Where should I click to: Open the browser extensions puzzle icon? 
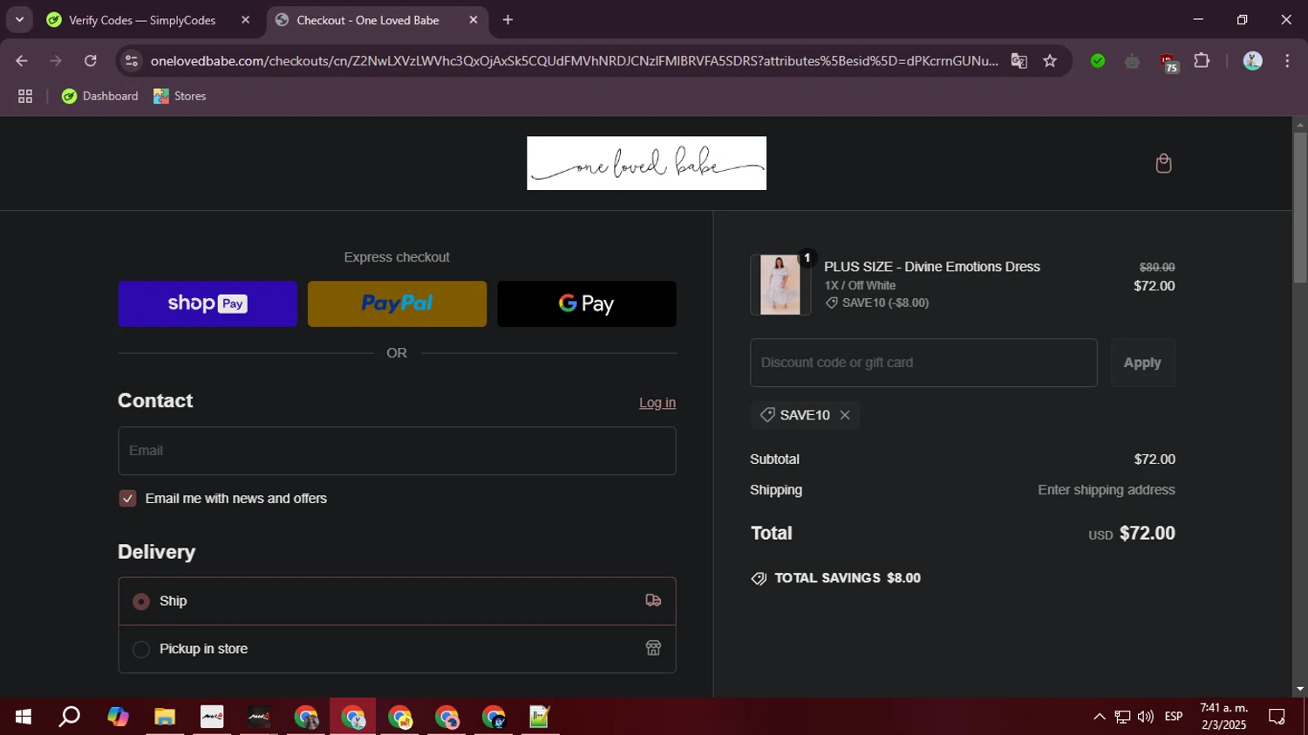tap(1202, 61)
